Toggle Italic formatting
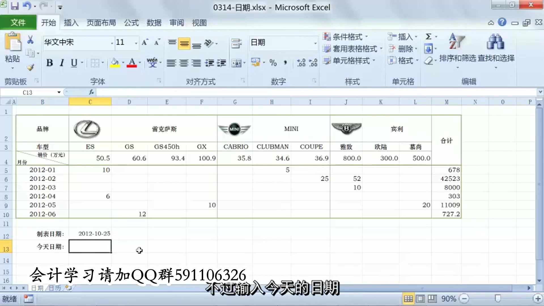Viewport: 544px width, 306px height. pyautogui.click(x=62, y=63)
